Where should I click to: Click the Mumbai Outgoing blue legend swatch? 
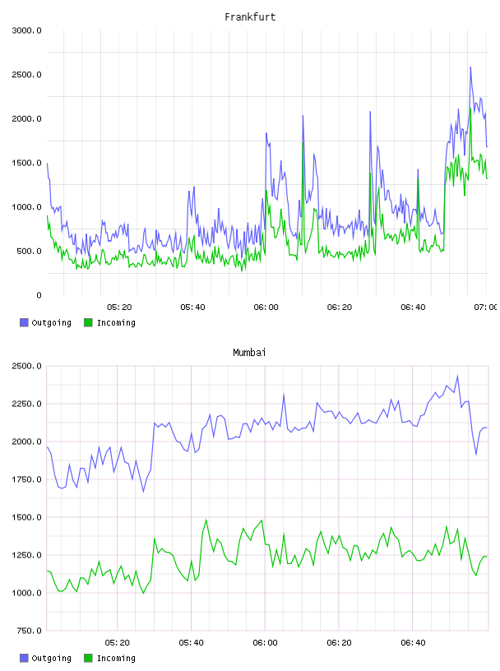tap(24, 658)
